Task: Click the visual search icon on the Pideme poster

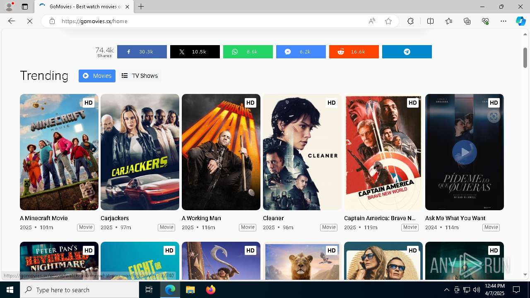Action: point(494,116)
